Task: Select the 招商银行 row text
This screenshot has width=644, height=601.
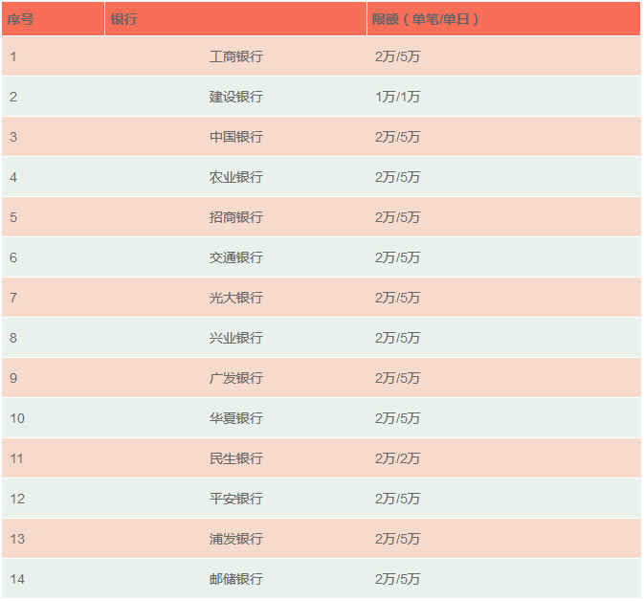Action: tap(235, 217)
